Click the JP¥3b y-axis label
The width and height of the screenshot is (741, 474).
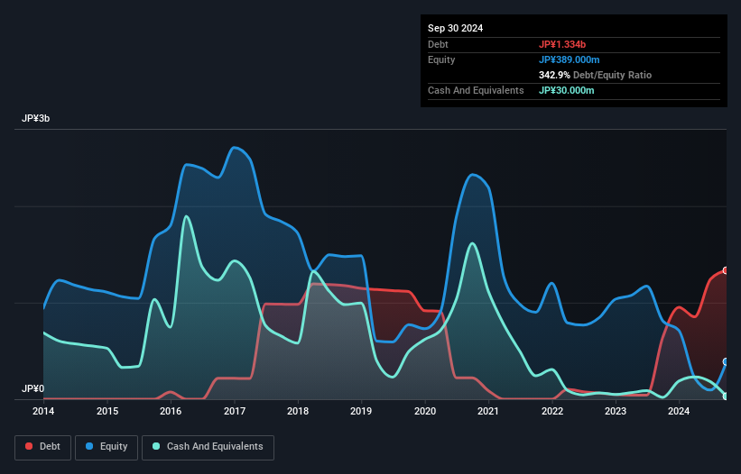pos(35,118)
